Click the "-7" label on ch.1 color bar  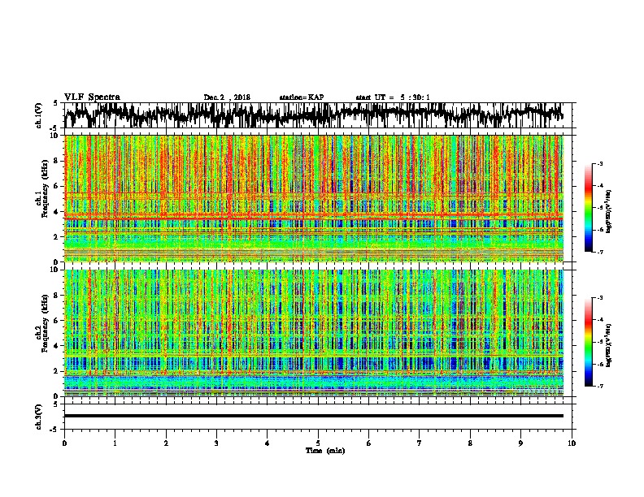coord(600,252)
